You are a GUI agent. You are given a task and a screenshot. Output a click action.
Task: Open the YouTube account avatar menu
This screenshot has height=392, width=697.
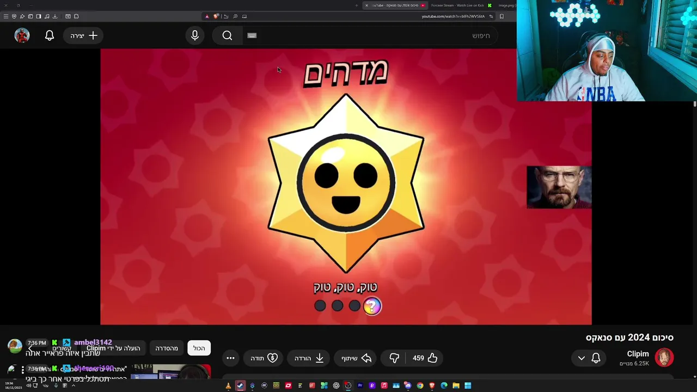coord(22,35)
